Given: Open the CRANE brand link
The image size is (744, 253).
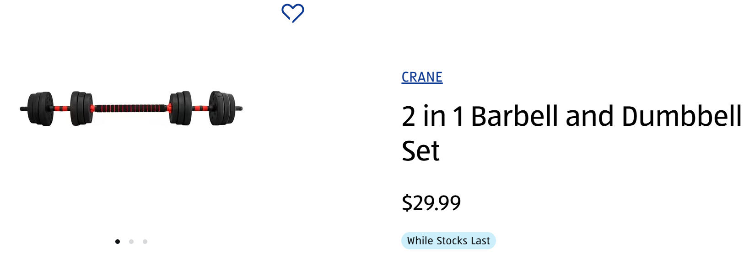Looking at the screenshot, I should pos(422,77).
